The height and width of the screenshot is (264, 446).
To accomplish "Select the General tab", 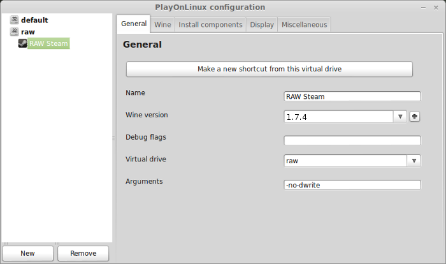I will [134, 24].
